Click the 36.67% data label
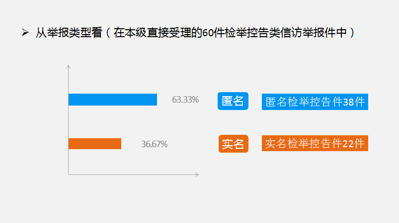Image resolution: width=399 pixels, height=223 pixels. pyautogui.click(x=154, y=144)
